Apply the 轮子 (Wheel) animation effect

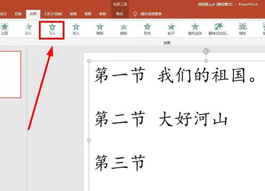point(171,29)
